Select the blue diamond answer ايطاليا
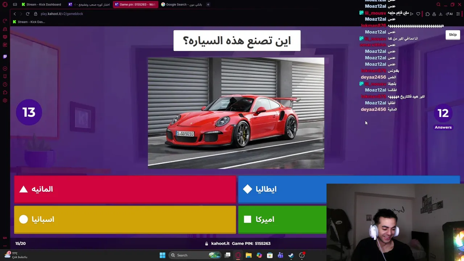This screenshot has height=261, width=464. [282, 189]
